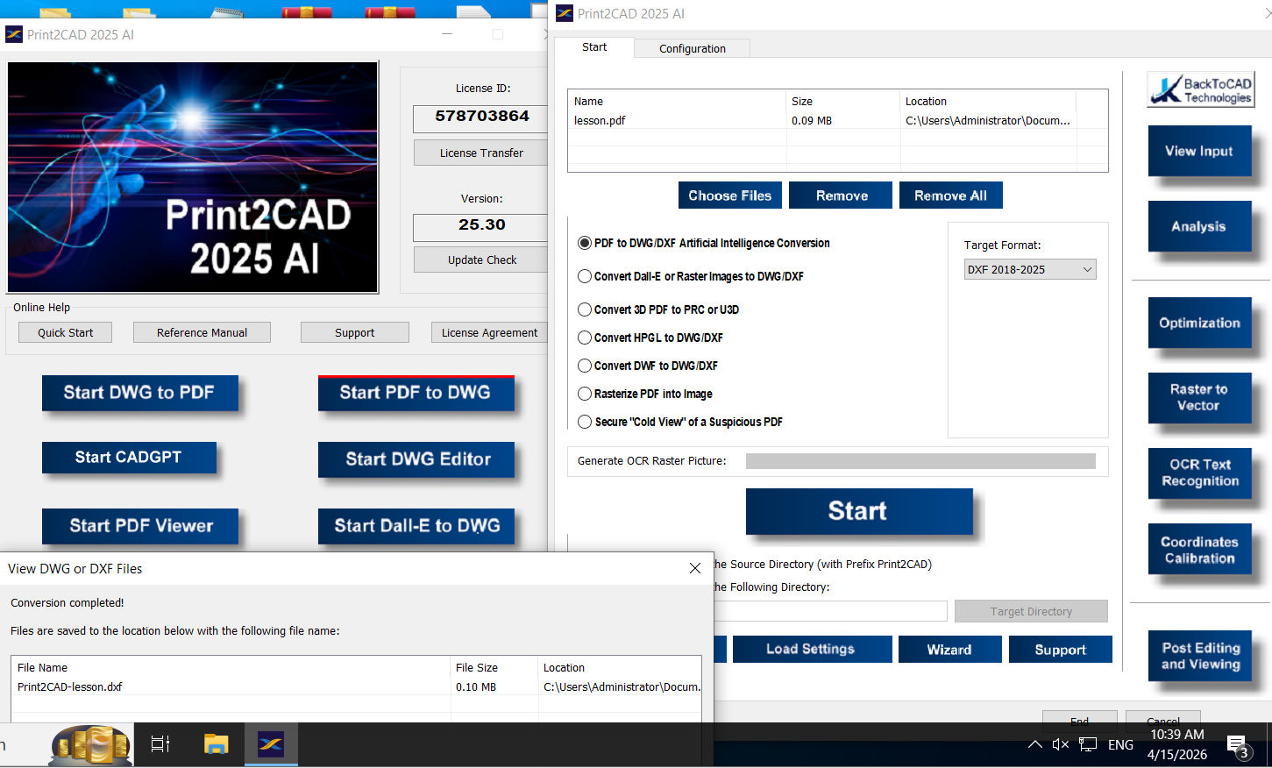Launch the Wizard button
This screenshot has width=1272, height=768.
(949, 649)
